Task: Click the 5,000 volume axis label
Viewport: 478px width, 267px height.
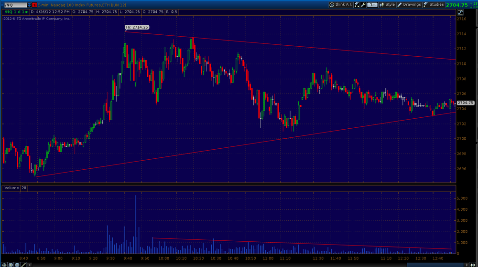Action: [x=462, y=198]
